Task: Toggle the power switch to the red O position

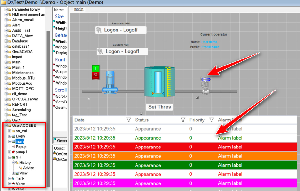Action: (96, 75)
